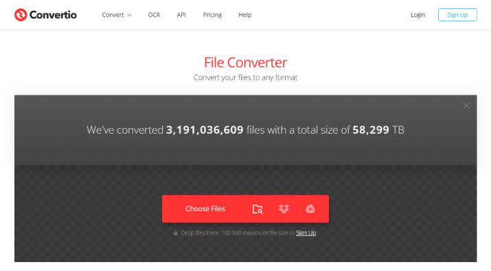Screen dimensions: 491x271
Task: Browse files with the folder search icon
Action: (x=258, y=209)
